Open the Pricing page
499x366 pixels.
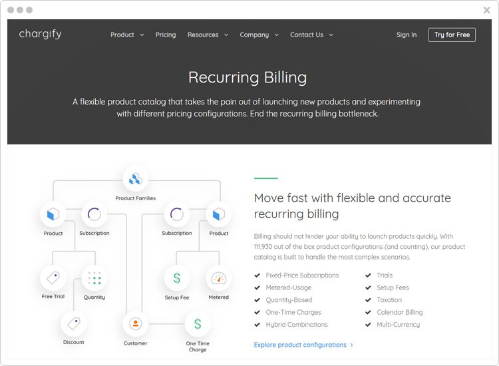pos(166,35)
